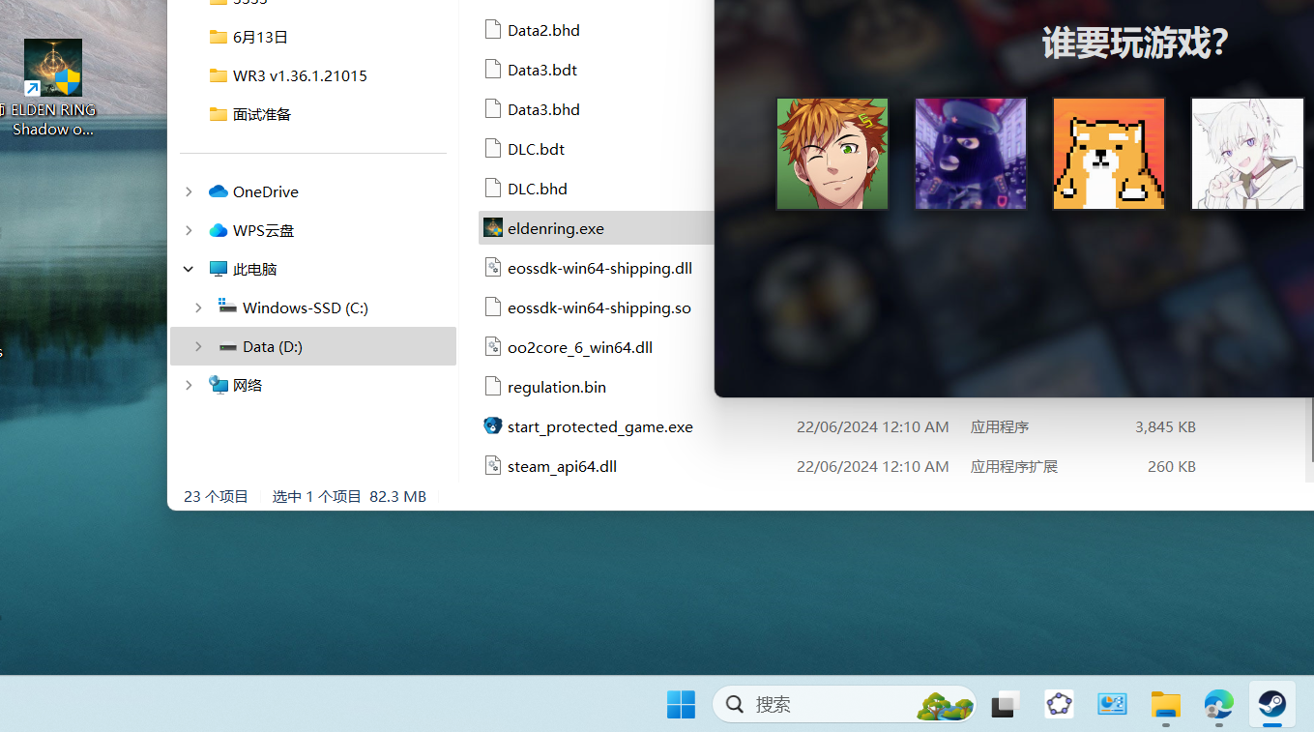Choose the orange-haired winking Steam profile
The image size is (1314, 732).
pos(832,154)
